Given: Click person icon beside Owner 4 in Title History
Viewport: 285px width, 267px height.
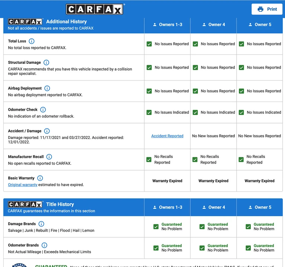Looking at the screenshot, I should 204,207.
